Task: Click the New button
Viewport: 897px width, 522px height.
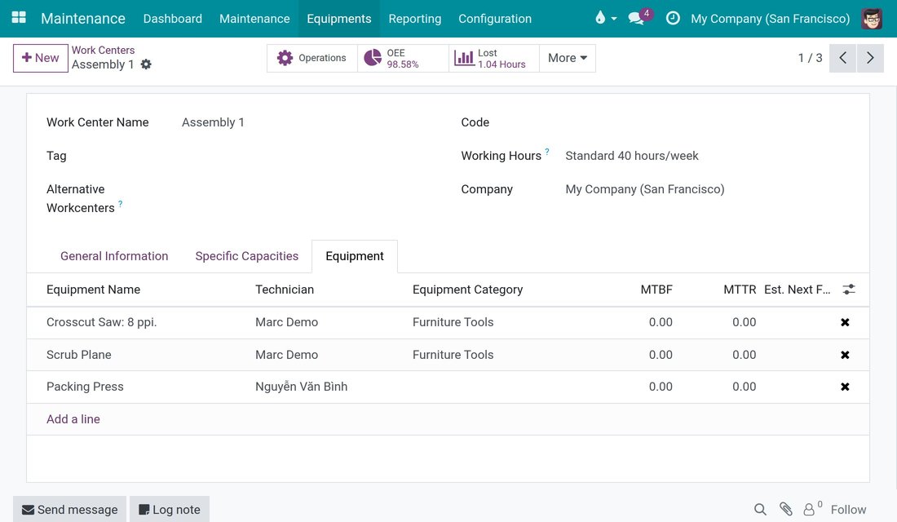Action: click(40, 58)
